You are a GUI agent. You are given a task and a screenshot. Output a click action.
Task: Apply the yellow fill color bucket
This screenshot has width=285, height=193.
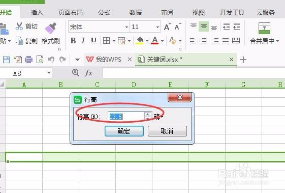[x=140, y=41]
